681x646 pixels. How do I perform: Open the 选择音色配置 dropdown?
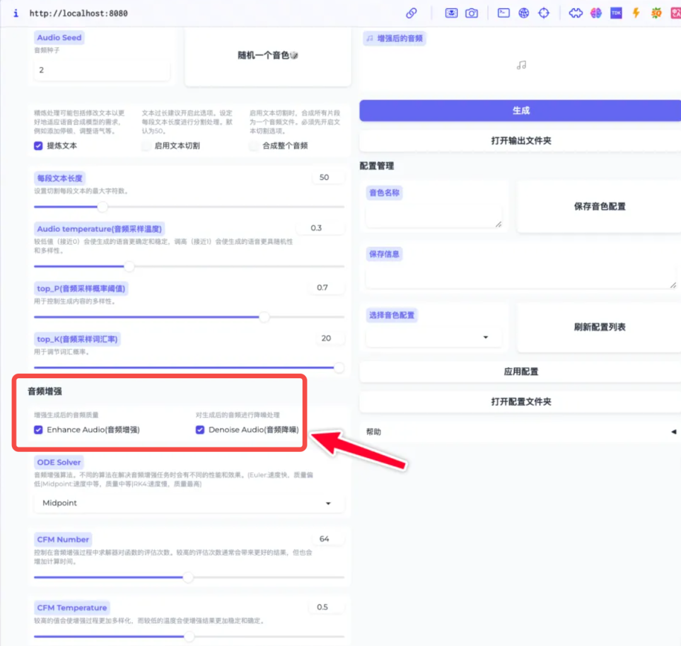pyautogui.click(x=433, y=337)
